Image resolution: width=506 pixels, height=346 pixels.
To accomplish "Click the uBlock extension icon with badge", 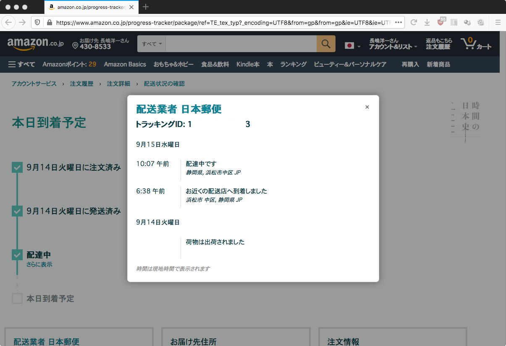I will point(441,22).
